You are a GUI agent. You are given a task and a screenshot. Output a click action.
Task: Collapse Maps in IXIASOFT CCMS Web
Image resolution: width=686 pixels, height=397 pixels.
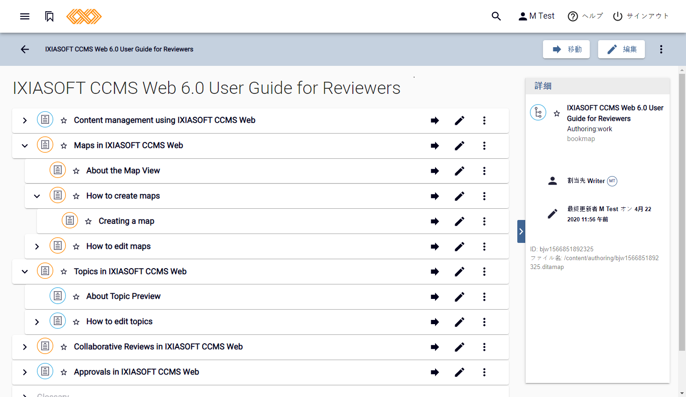(25, 146)
